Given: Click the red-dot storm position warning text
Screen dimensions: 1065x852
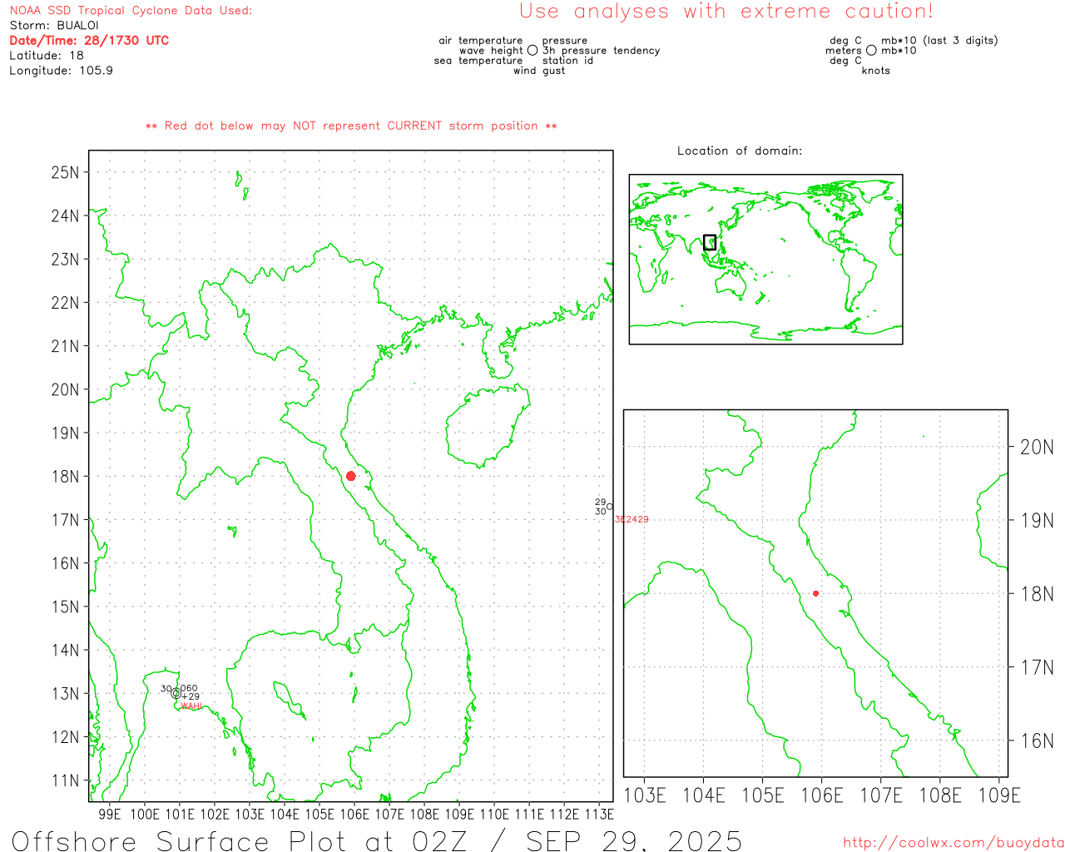Looking at the screenshot, I should pyautogui.click(x=351, y=126).
